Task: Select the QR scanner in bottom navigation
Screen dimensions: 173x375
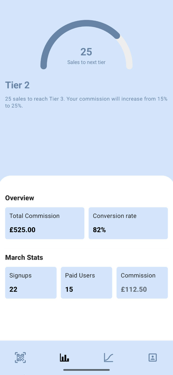Action: [x=20, y=357]
